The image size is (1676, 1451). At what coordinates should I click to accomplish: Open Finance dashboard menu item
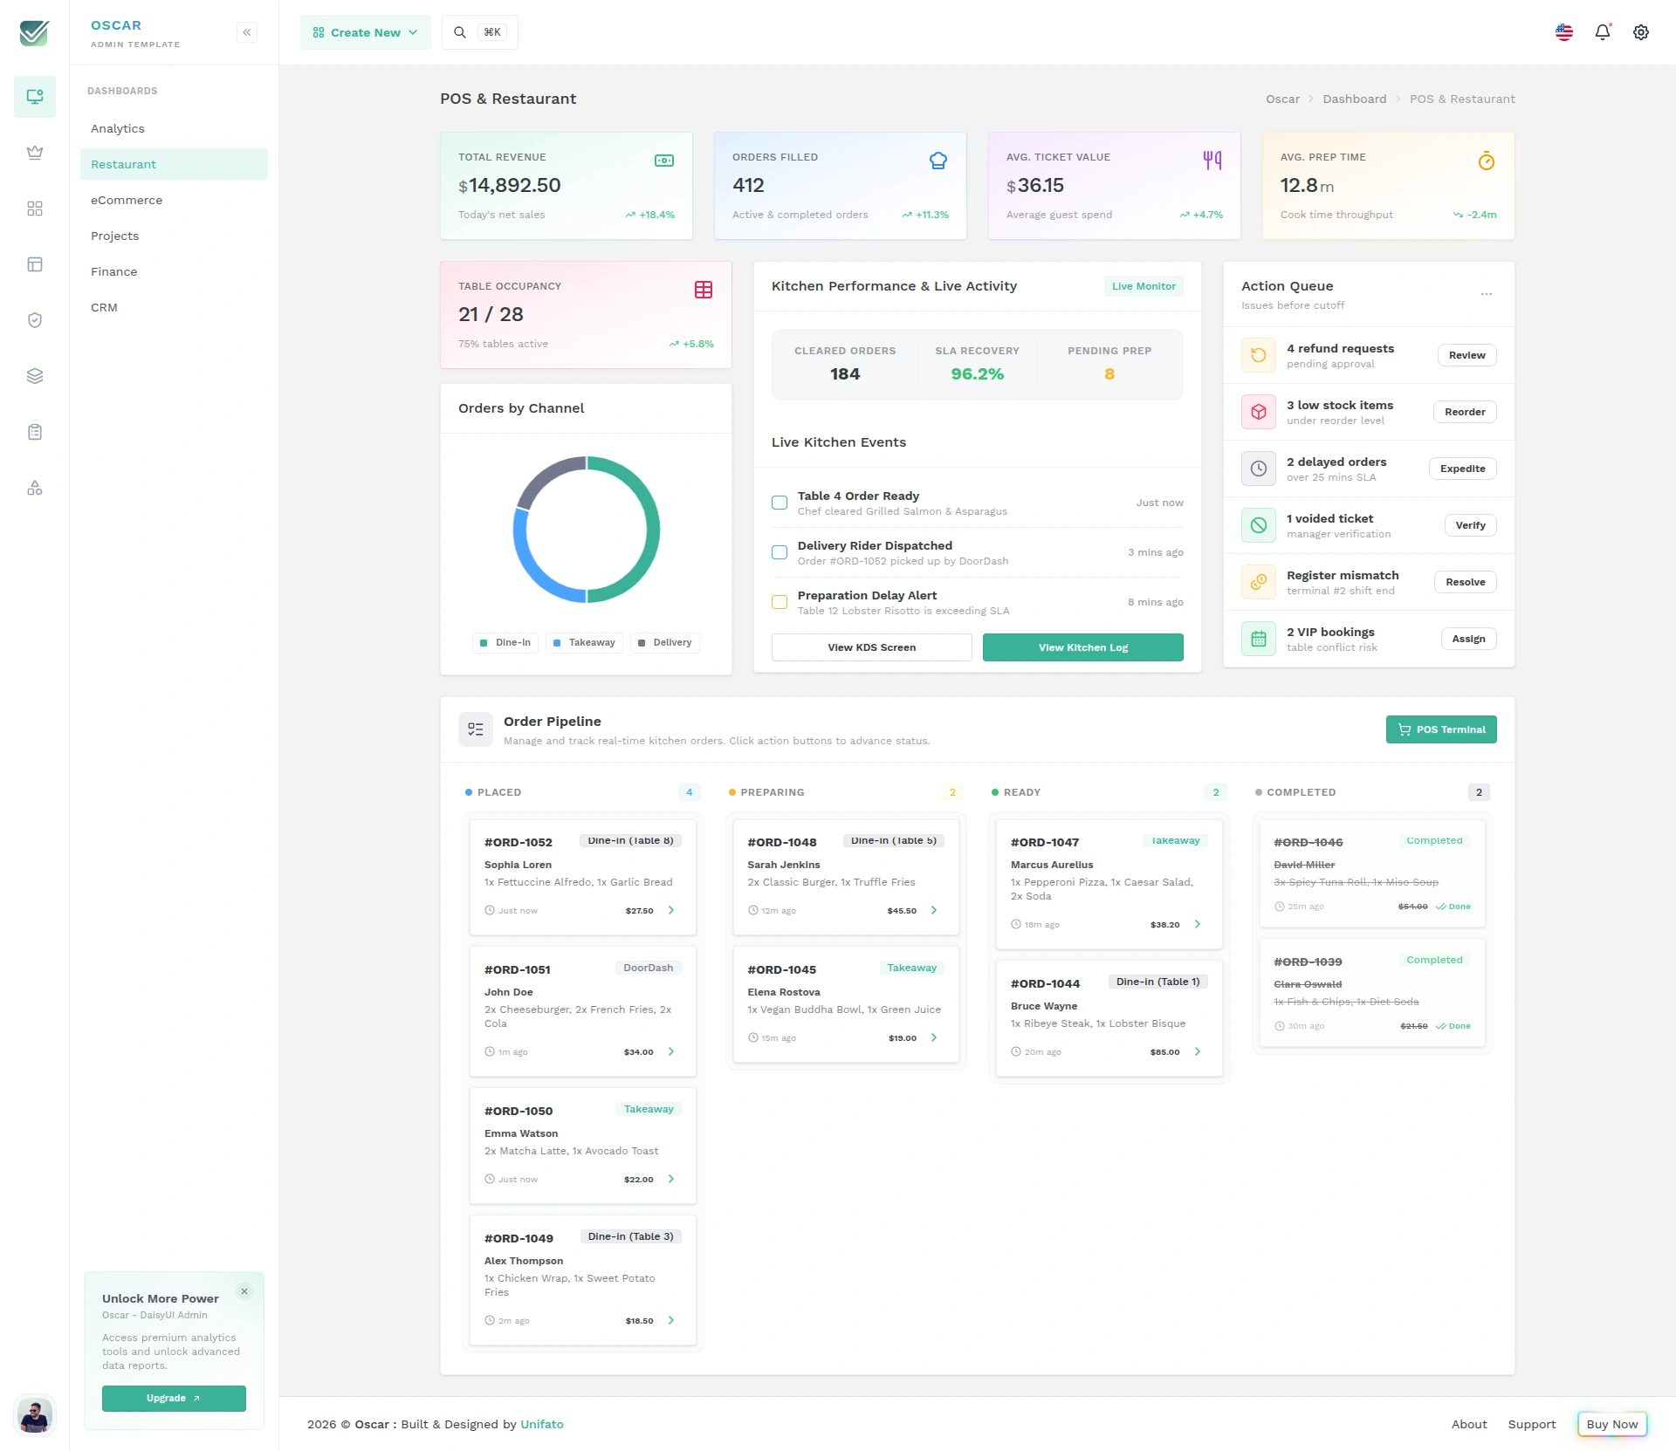coord(174,271)
